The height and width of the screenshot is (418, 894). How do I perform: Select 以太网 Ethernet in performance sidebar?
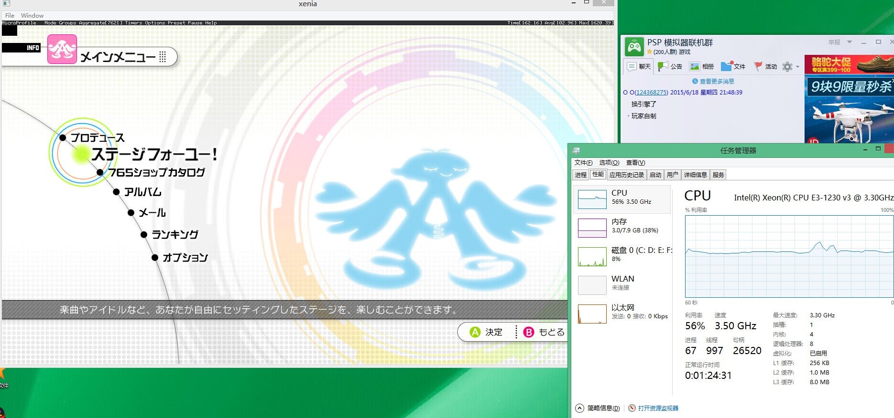click(x=622, y=313)
